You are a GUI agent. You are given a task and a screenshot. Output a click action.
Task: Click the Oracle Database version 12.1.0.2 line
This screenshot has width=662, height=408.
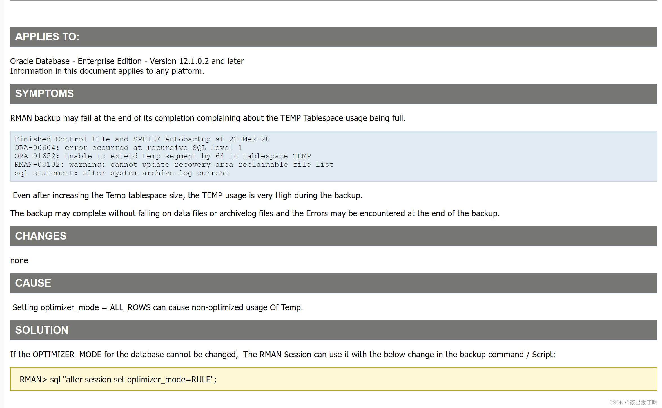[x=127, y=61]
